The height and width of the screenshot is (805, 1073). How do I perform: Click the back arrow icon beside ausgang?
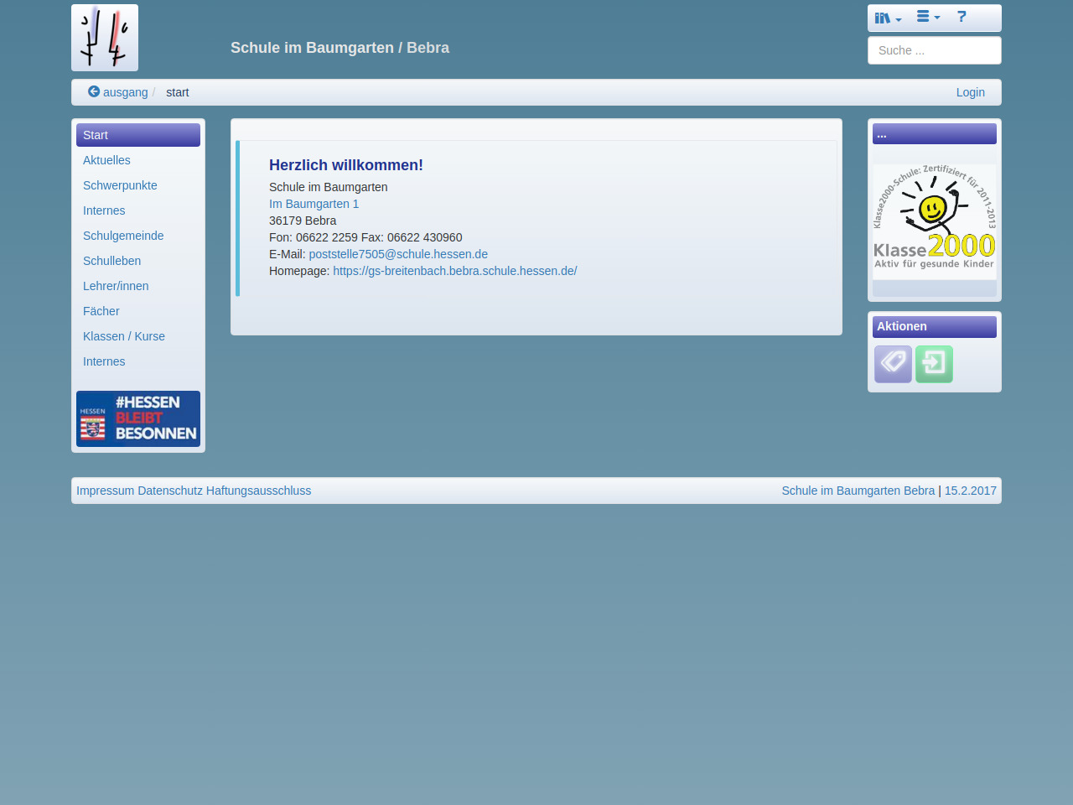[x=94, y=92]
